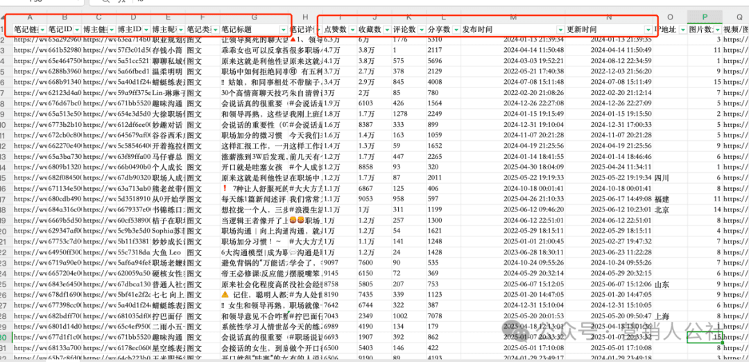Image resolution: width=749 pixels, height=362 pixels.
Task: Select the IP地址 cell 北京
Action: [670, 209]
